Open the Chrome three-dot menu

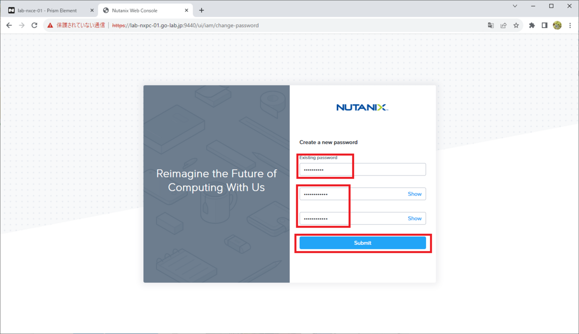[x=570, y=26]
